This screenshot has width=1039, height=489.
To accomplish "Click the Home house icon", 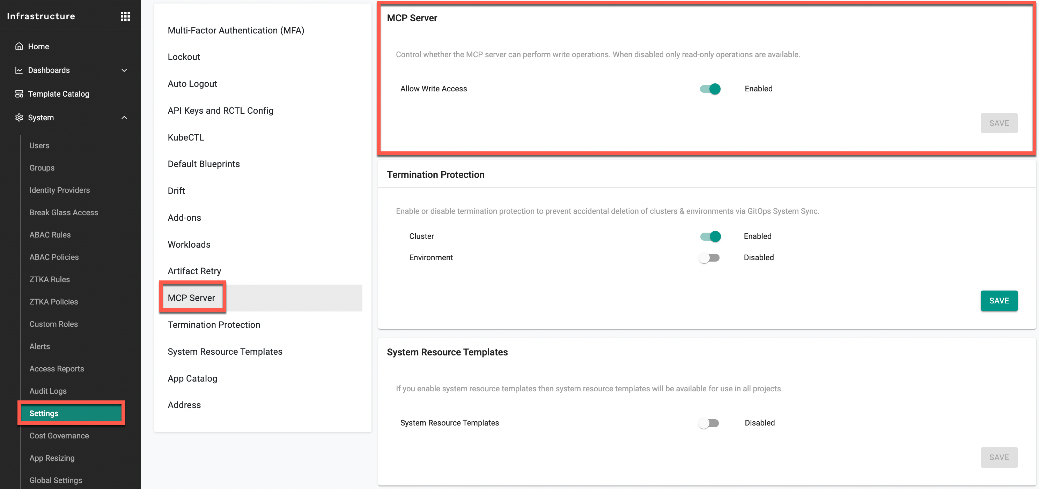I will pyautogui.click(x=19, y=46).
